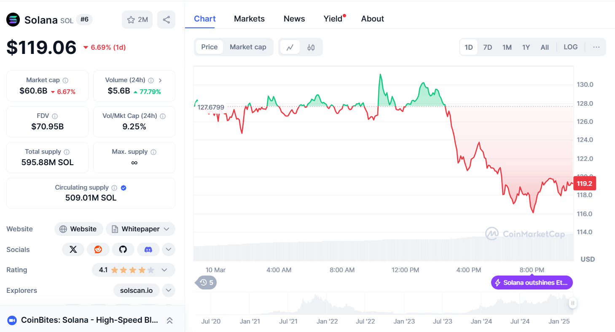The width and height of the screenshot is (615, 332).
Task: Click the #6 rank badge
Action: [84, 19]
